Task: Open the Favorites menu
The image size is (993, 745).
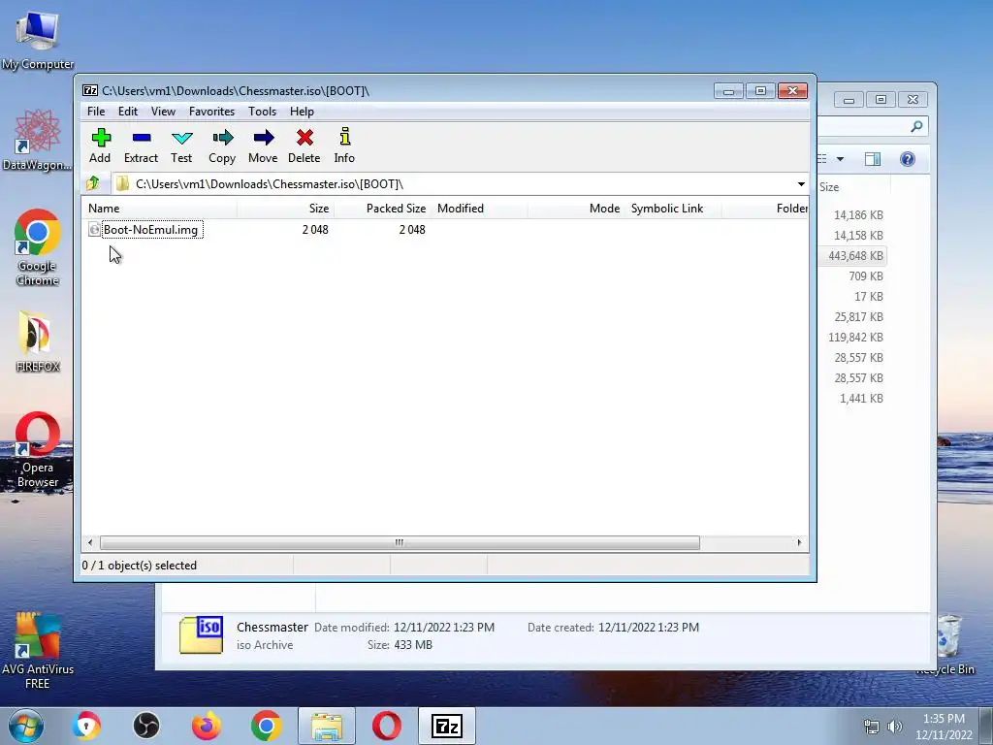Action: pyautogui.click(x=212, y=112)
